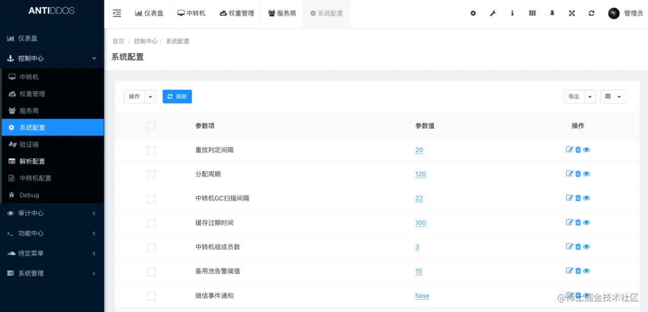
Task: Click the 首页 breadcrumb link
Action: click(x=118, y=41)
